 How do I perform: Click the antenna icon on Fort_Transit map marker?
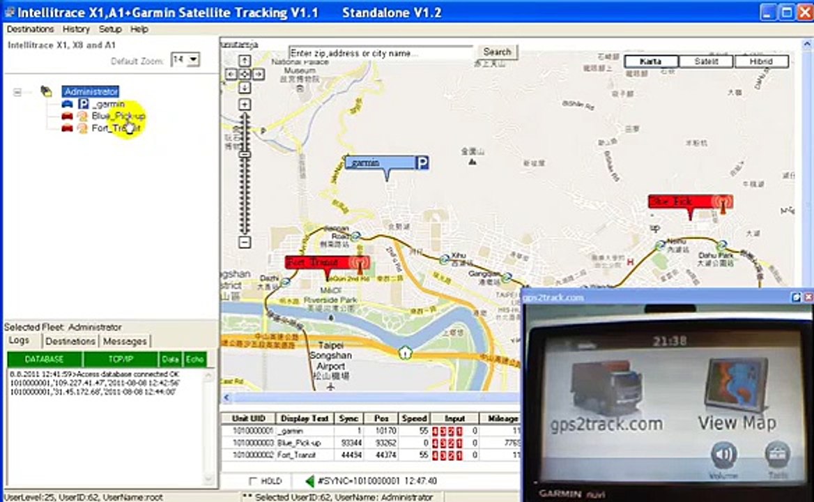click(x=360, y=263)
